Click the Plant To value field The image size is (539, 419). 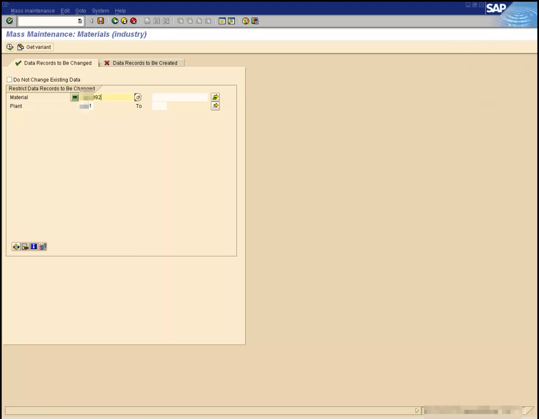[x=159, y=106]
